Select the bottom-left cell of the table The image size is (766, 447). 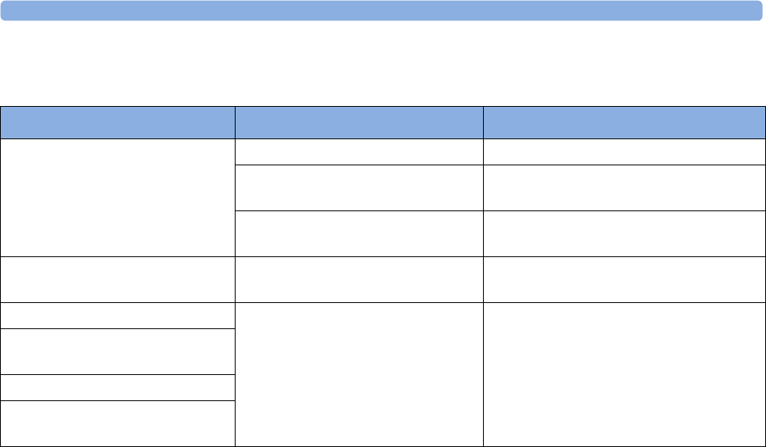pos(118,423)
